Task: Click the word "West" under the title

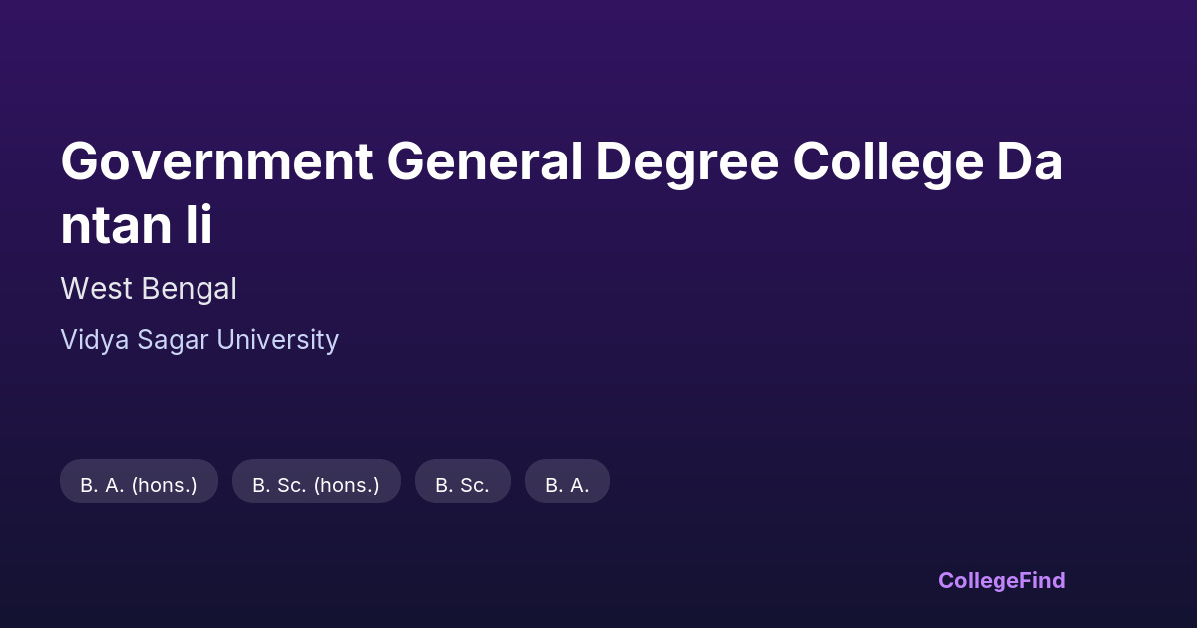Action: point(97,289)
